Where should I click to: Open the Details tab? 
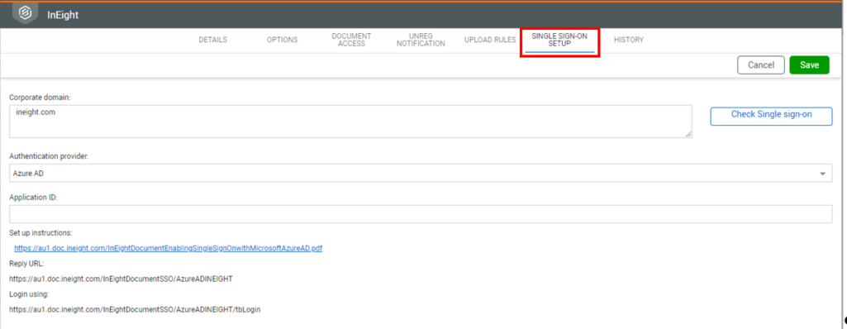click(x=213, y=40)
